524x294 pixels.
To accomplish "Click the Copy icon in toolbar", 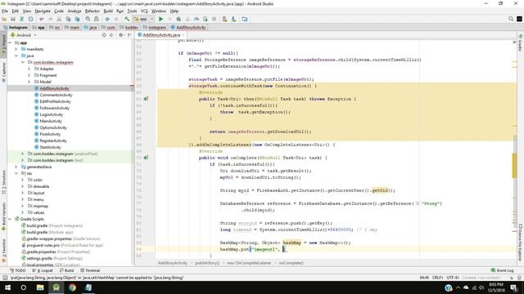I will [x=68, y=20].
